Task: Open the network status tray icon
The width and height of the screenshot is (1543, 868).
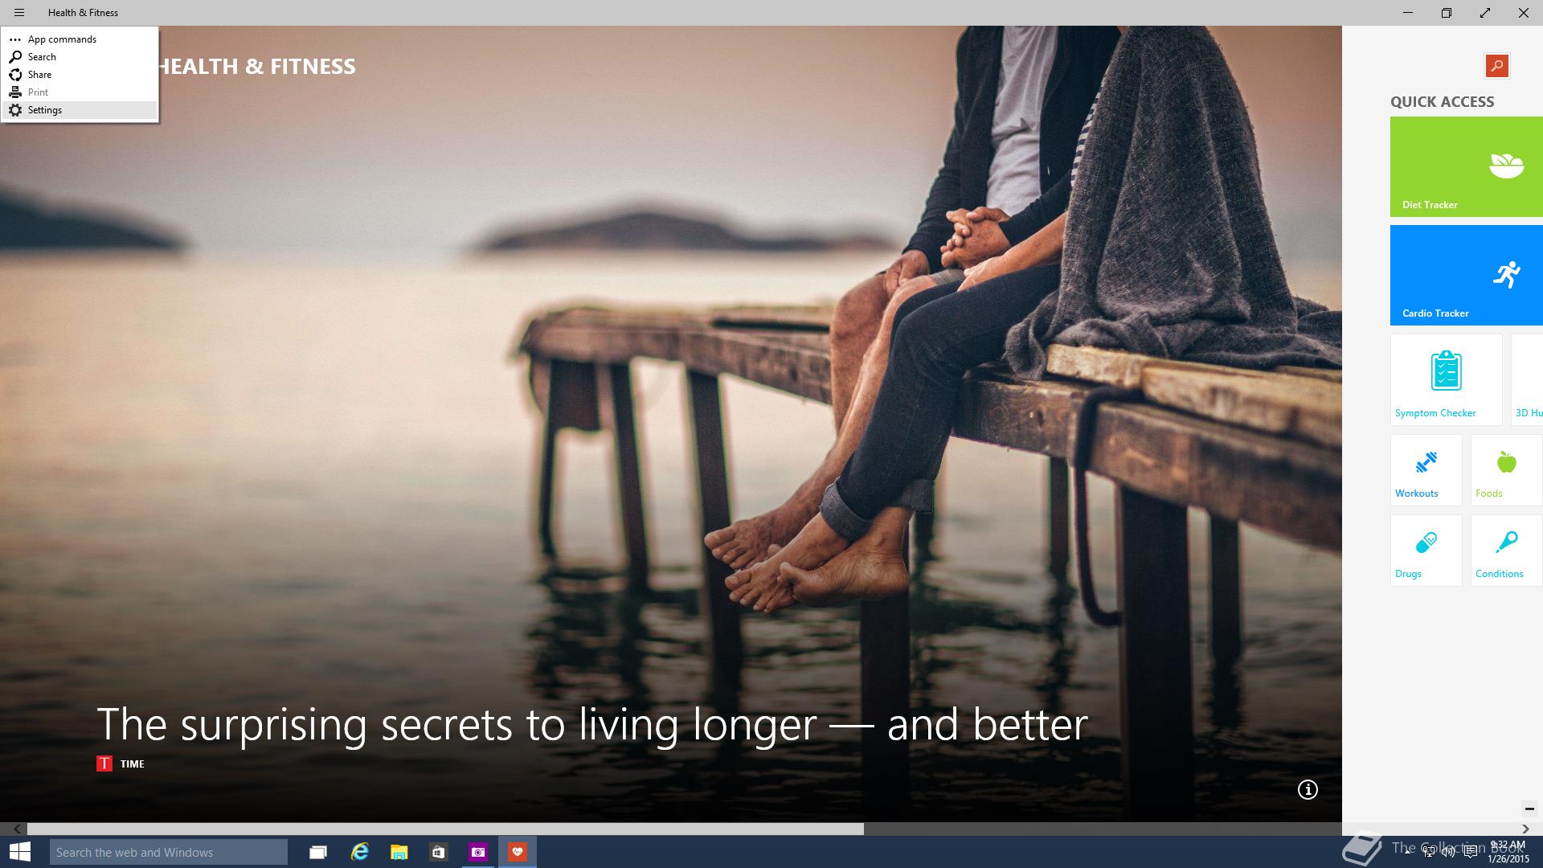Action: tap(1430, 852)
